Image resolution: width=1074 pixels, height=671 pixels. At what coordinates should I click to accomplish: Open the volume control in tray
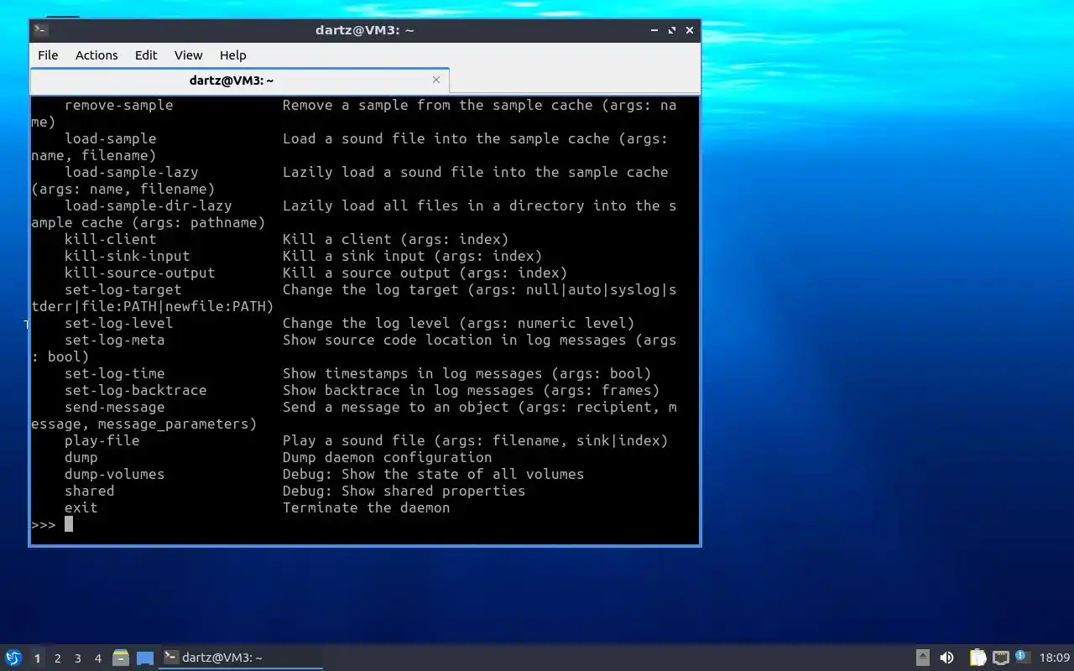point(947,658)
